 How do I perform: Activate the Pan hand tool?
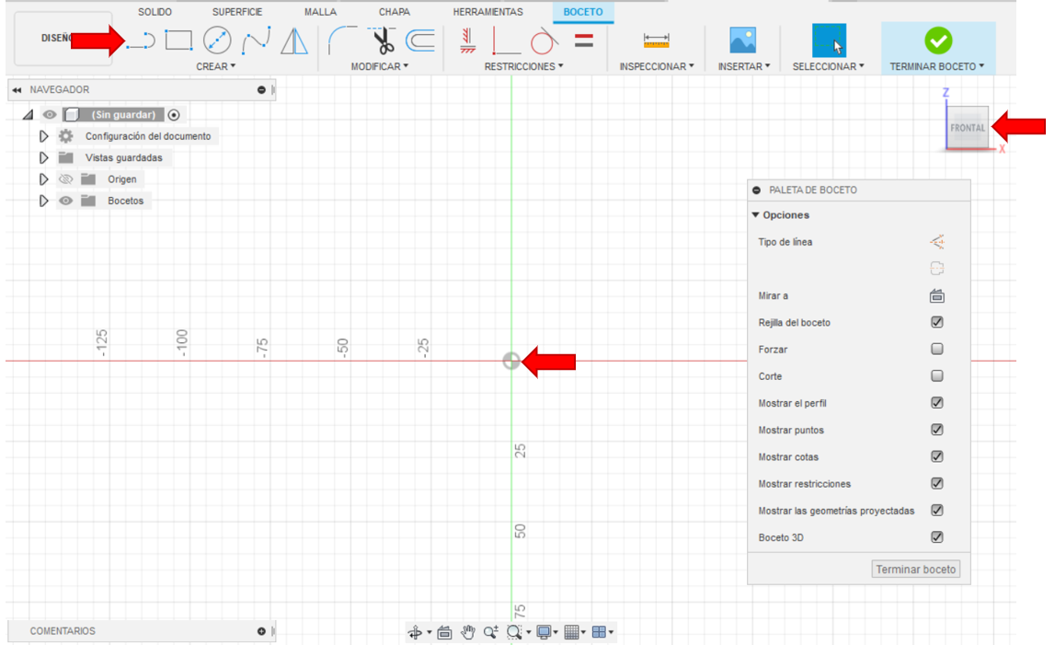(x=467, y=631)
